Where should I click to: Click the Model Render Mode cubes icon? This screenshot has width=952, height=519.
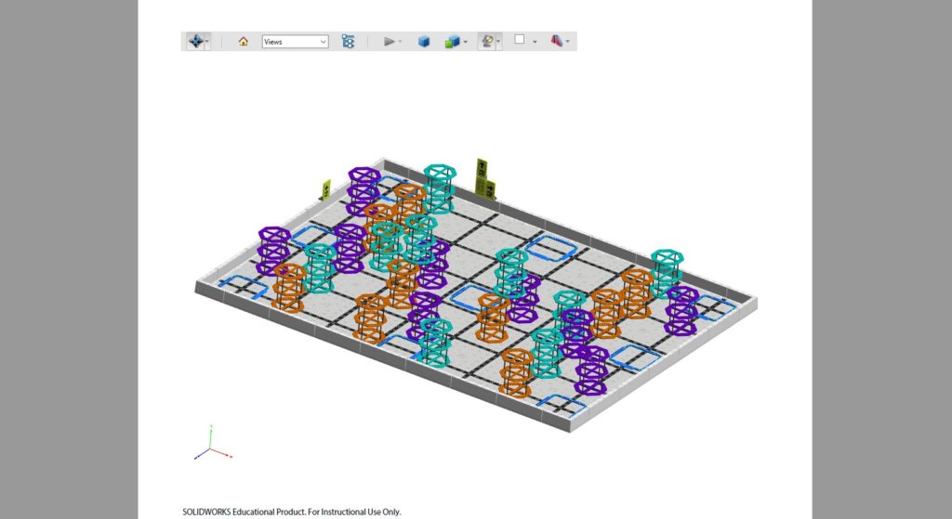453,41
